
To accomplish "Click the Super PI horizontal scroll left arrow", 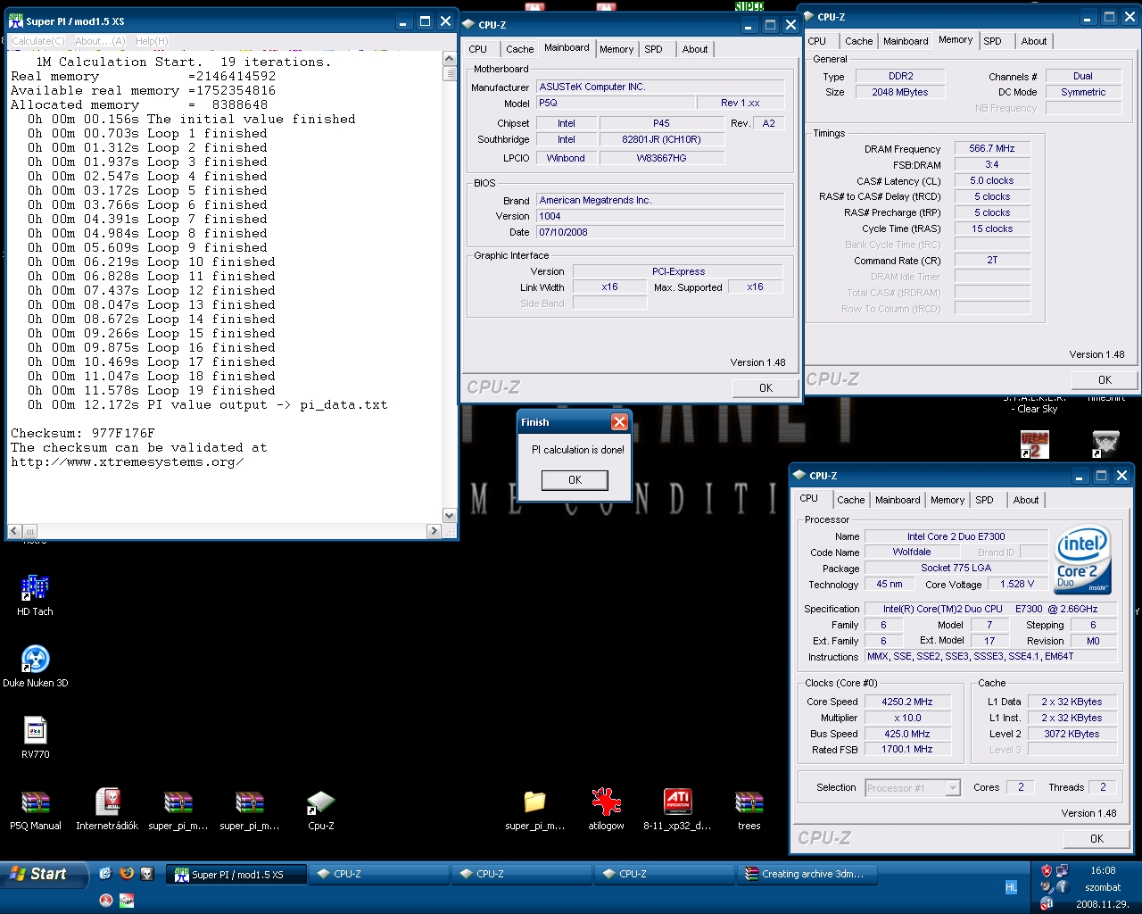I will pyautogui.click(x=15, y=531).
